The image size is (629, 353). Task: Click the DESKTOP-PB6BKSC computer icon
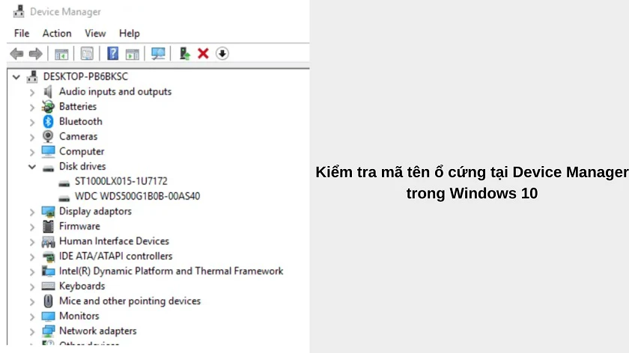[32, 76]
